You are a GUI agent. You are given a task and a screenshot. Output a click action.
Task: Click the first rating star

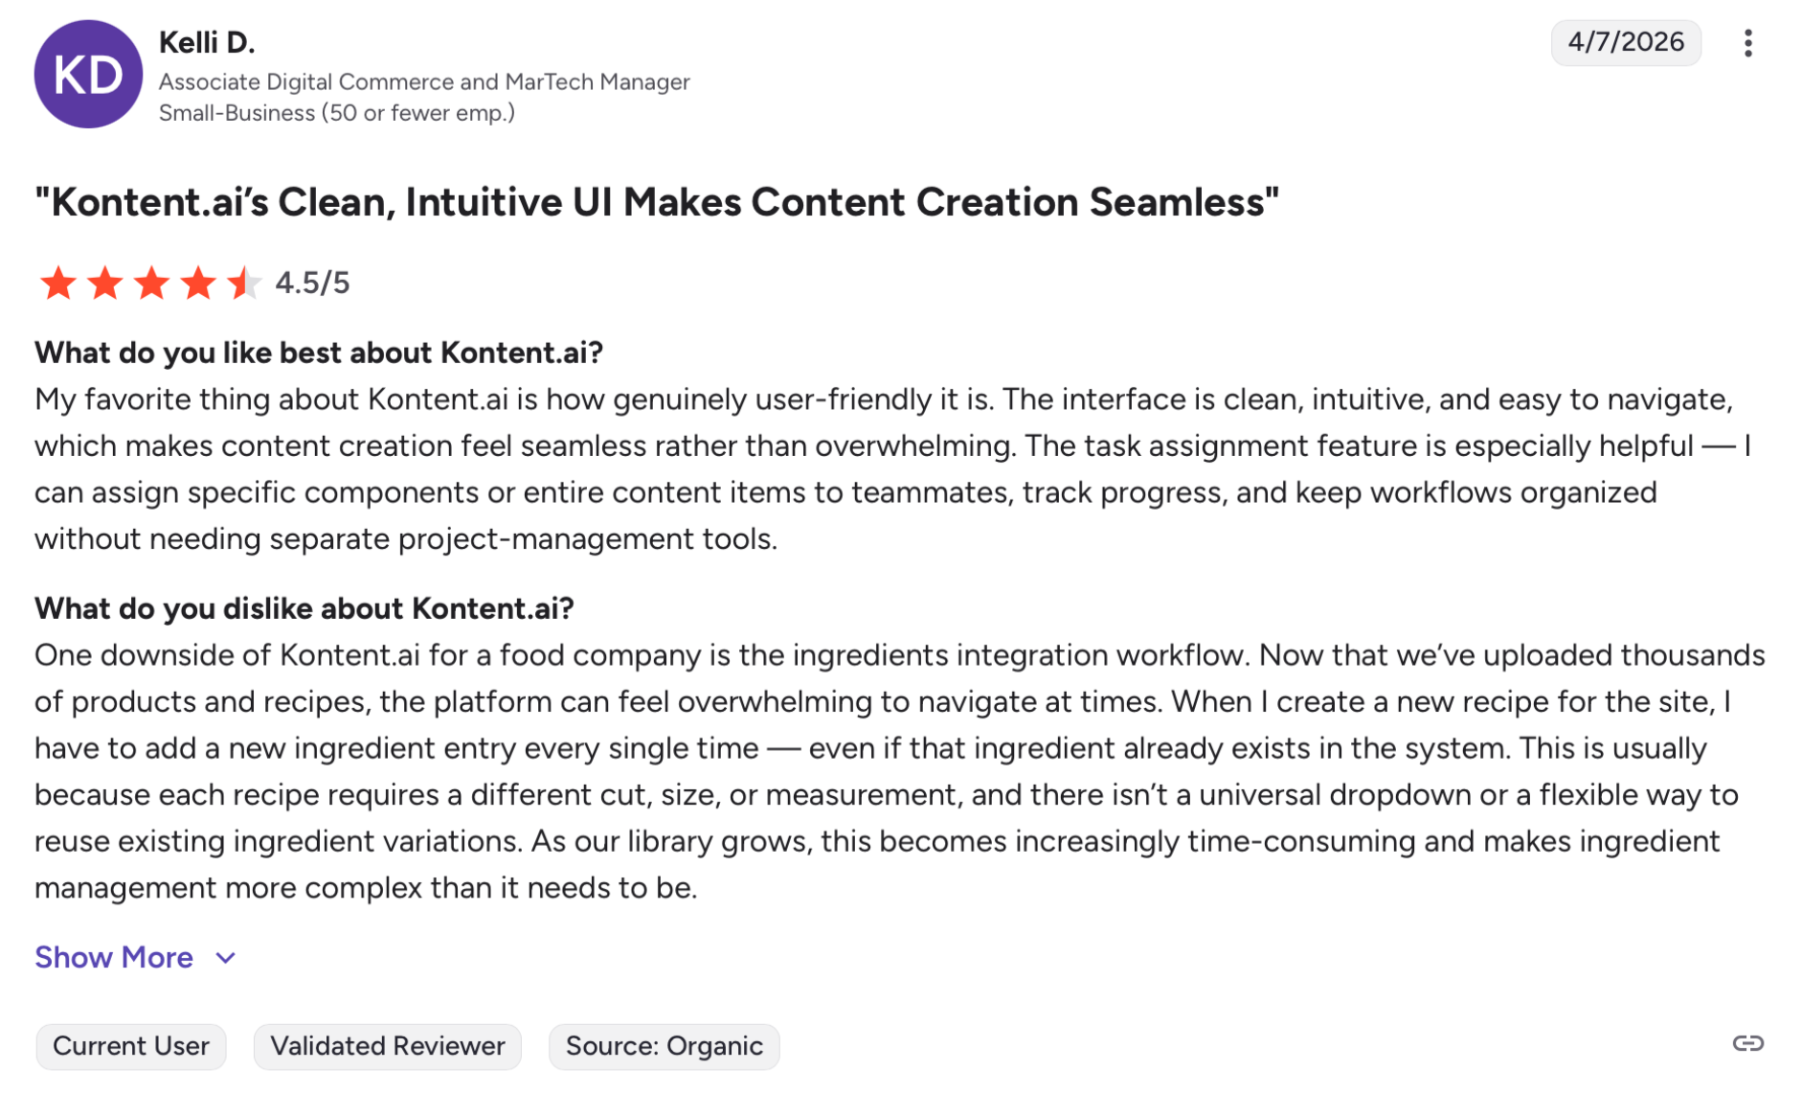coord(58,283)
